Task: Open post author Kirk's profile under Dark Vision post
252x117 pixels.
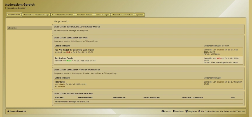Action: pyautogui.click(x=68, y=52)
